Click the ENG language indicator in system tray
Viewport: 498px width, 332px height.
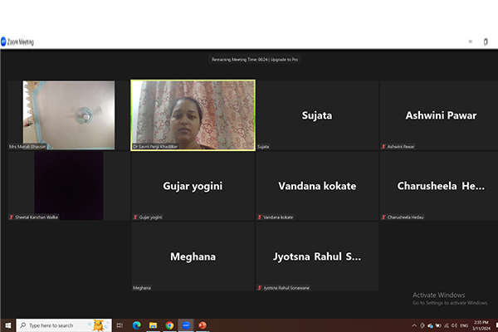pyautogui.click(x=461, y=325)
